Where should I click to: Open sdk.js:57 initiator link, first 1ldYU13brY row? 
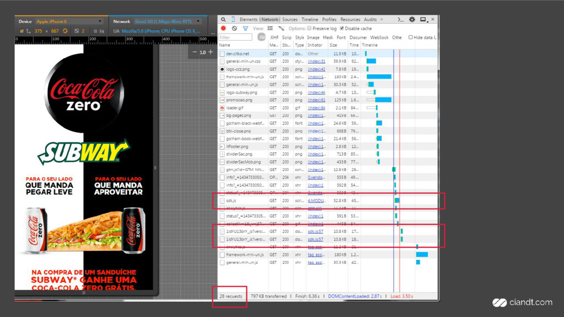[316, 232]
